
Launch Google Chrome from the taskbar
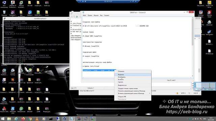tap(30, 119)
